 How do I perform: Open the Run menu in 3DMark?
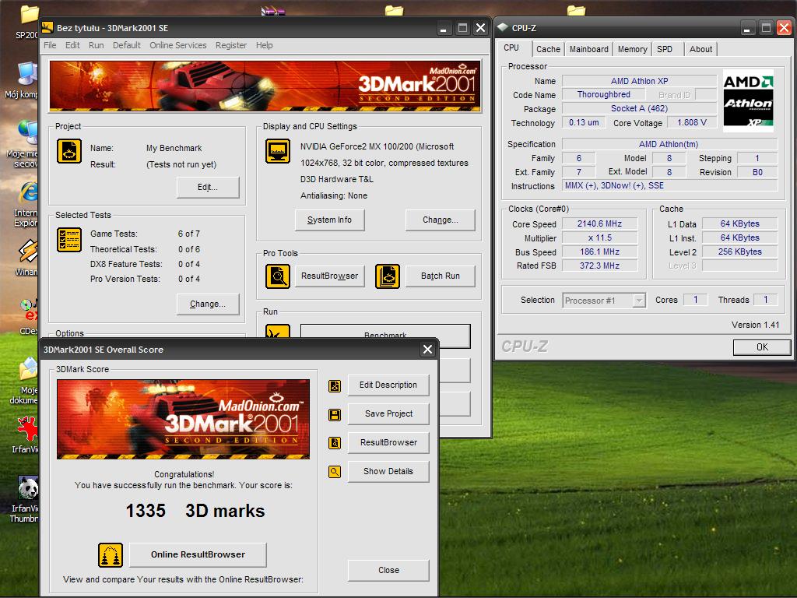96,45
